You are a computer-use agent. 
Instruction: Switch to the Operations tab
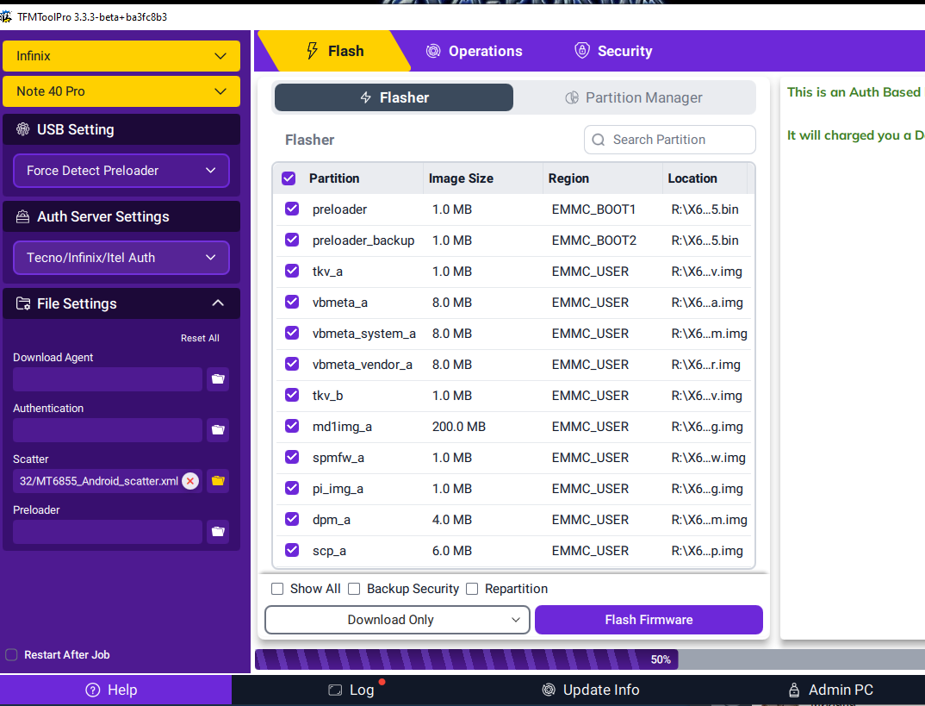point(475,51)
